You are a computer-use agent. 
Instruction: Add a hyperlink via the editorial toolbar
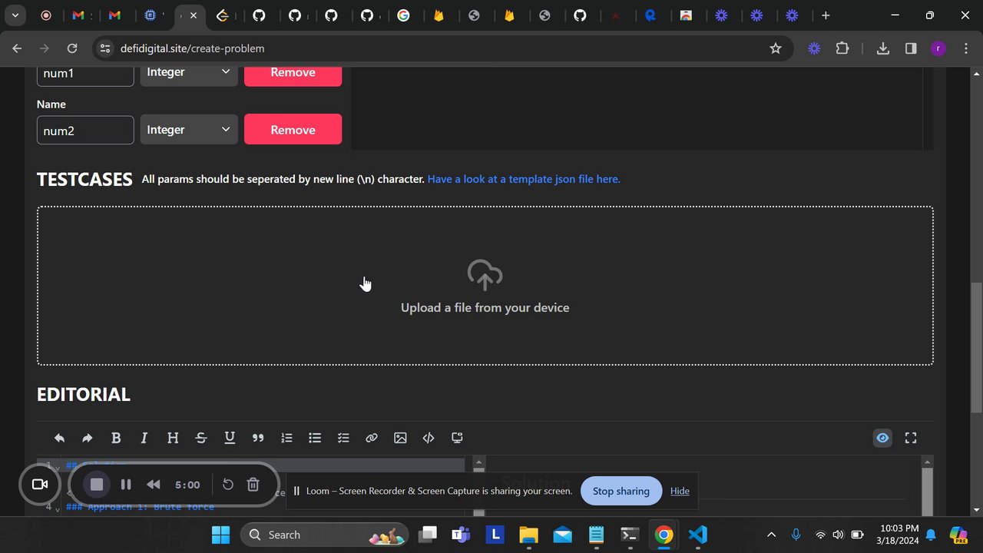pos(372,438)
